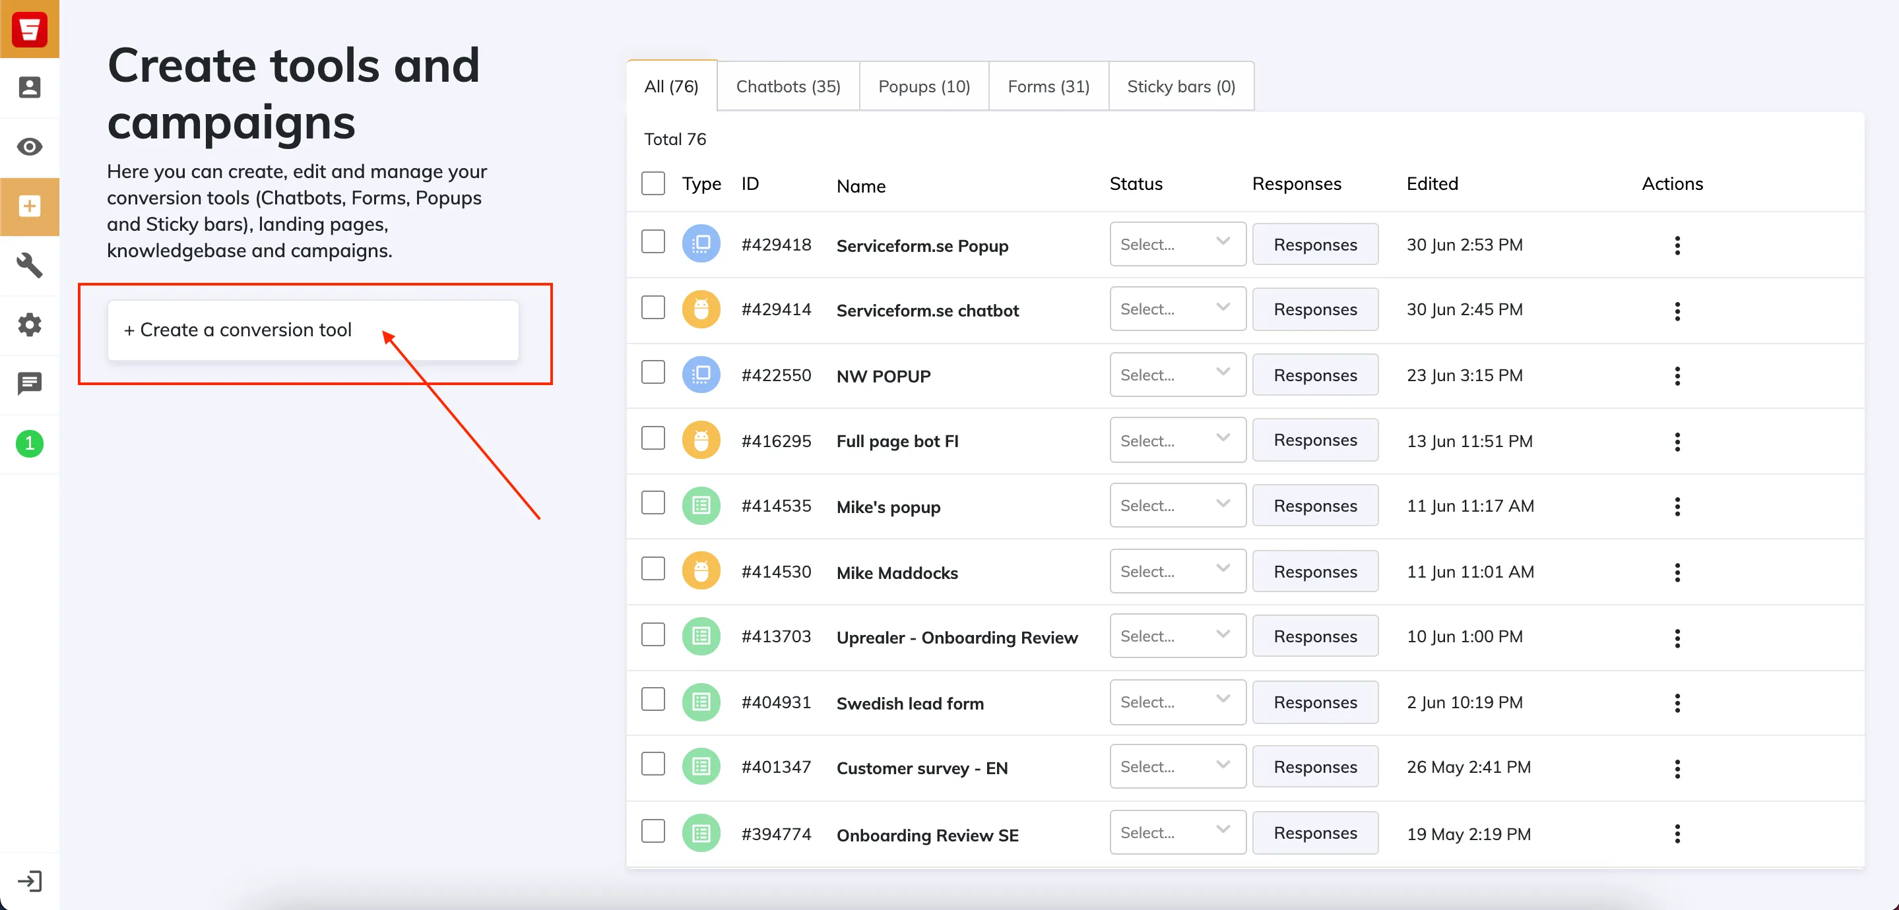Viewport: 1899px width, 910px height.
Task: Open three-dot menu for Swedish lead form
Action: click(x=1677, y=703)
